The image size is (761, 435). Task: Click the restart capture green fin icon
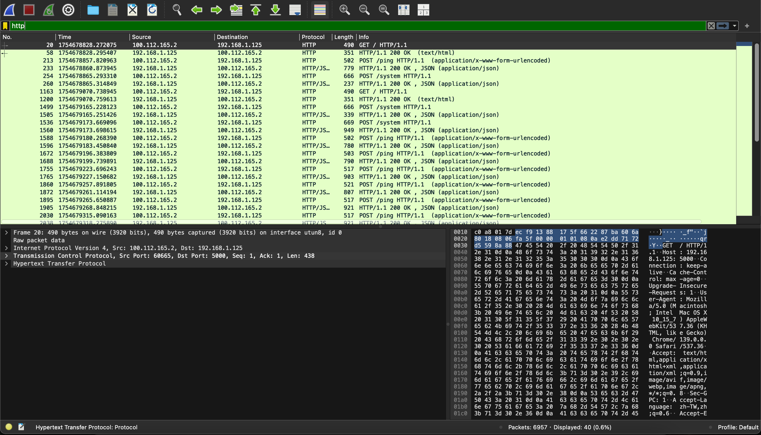pos(48,10)
